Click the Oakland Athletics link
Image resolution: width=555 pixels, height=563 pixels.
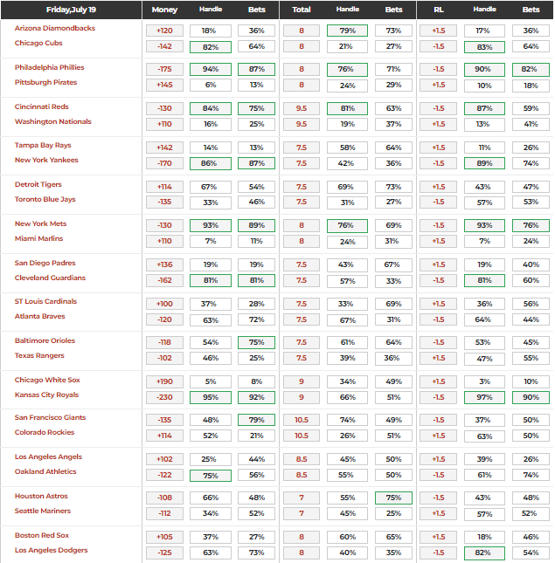pos(45,471)
